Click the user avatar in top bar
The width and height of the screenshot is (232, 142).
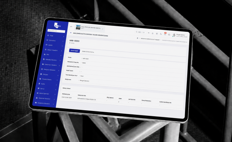174,35
